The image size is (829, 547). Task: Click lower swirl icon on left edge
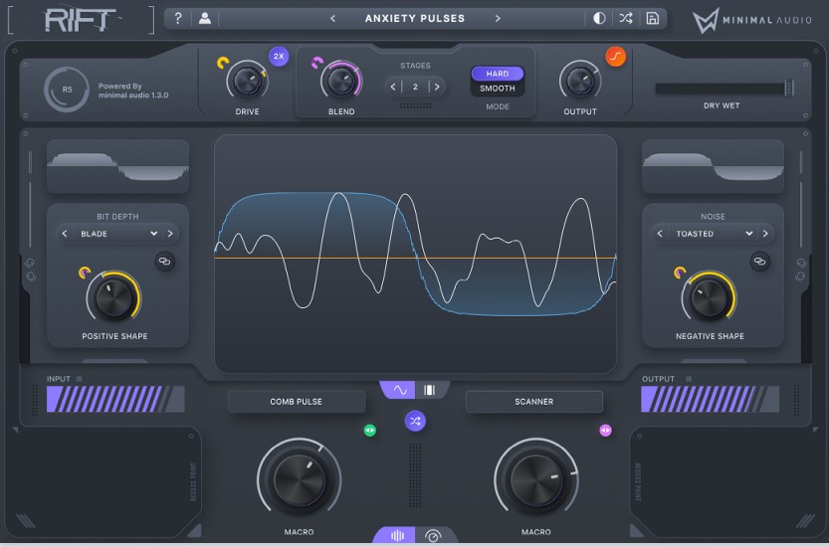pyautogui.click(x=30, y=276)
